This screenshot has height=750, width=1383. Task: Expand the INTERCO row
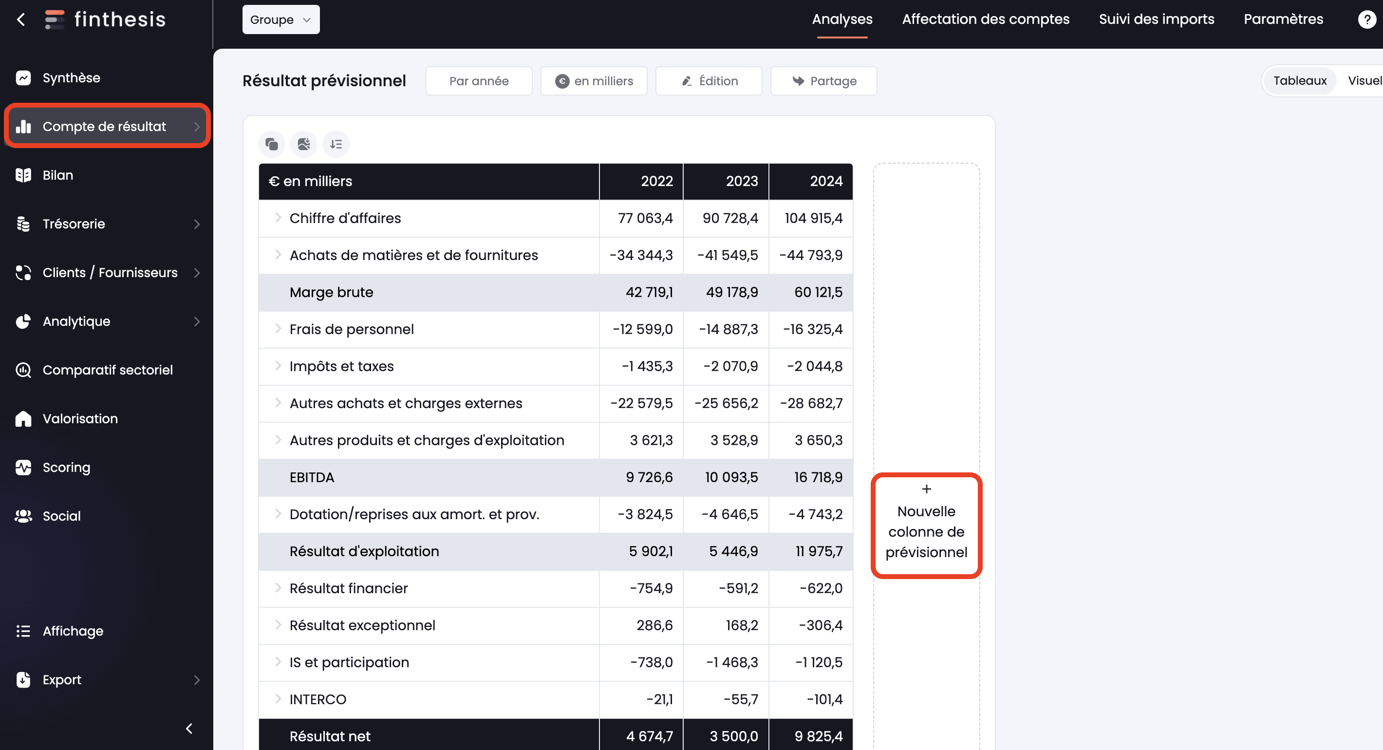(278, 699)
